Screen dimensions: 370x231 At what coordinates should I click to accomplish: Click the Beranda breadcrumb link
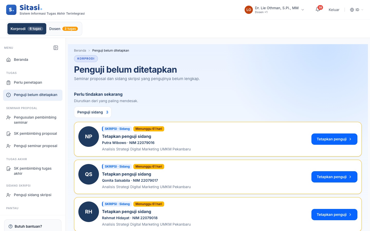click(x=80, y=51)
